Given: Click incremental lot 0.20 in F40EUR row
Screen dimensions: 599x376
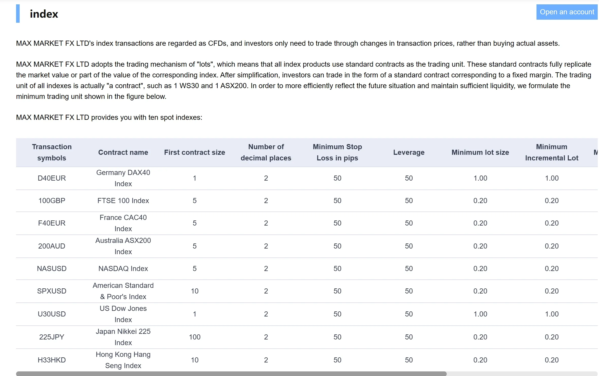Looking at the screenshot, I should click(x=552, y=223).
